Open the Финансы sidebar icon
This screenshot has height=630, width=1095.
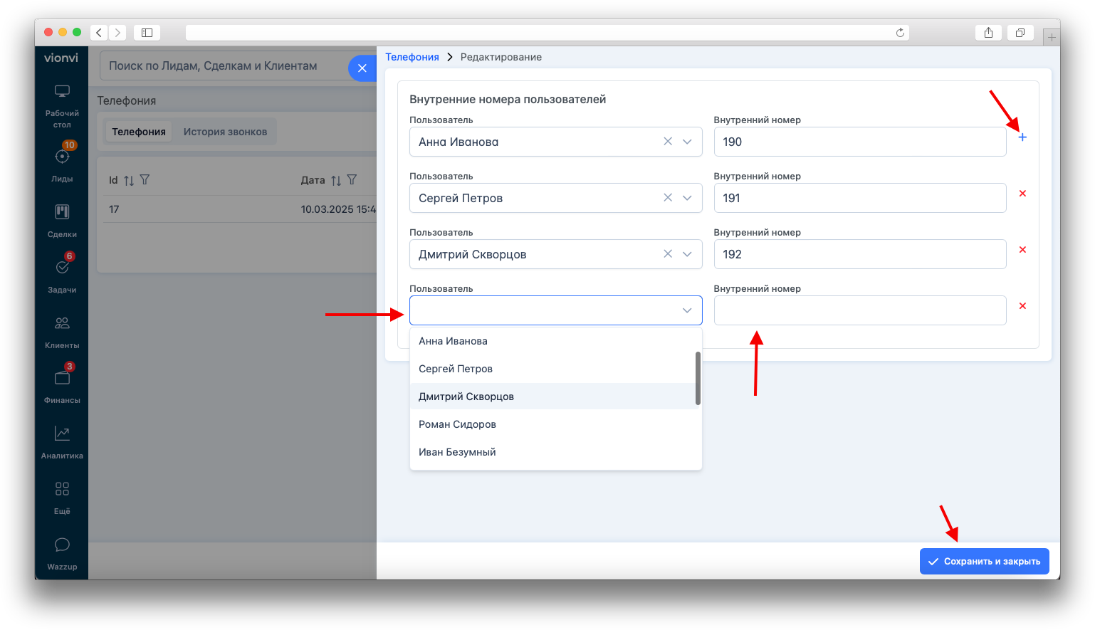[62, 385]
